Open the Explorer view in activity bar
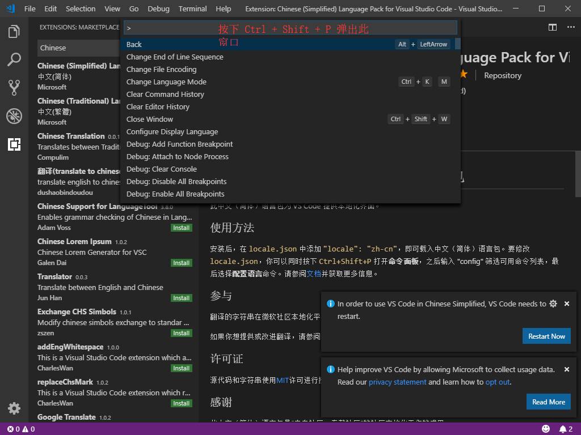 tap(14, 32)
